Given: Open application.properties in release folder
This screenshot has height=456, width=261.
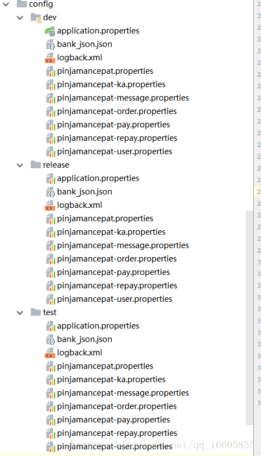Looking at the screenshot, I should coord(98,178).
